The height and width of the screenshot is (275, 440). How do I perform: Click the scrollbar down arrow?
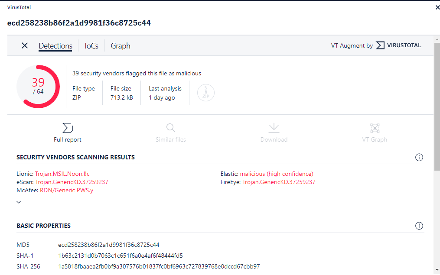pos(437,270)
